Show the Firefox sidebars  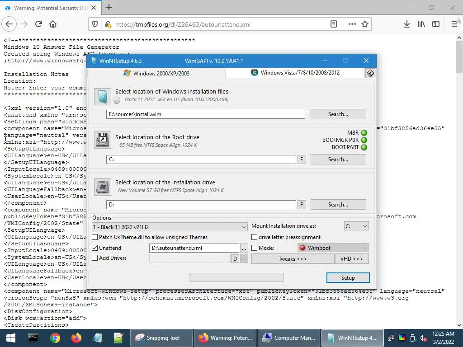tap(436, 24)
